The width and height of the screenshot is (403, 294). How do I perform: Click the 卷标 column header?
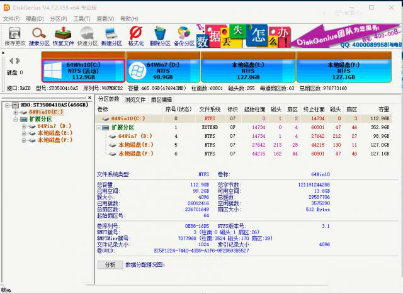point(129,110)
